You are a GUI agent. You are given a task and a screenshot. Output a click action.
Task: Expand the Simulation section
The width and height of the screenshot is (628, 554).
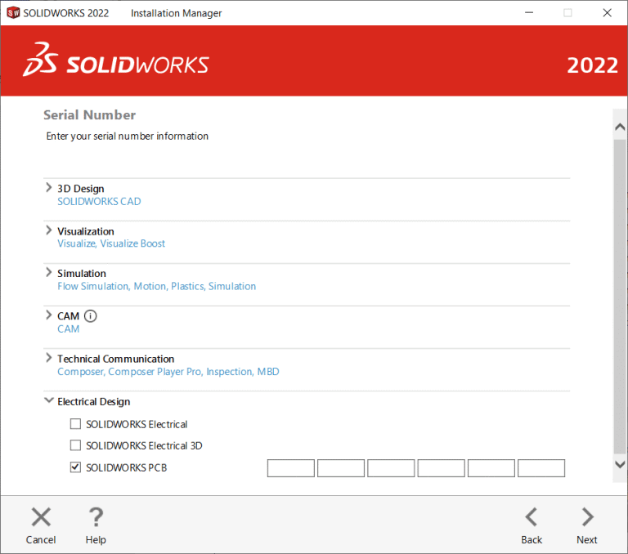pyautogui.click(x=48, y=272)
